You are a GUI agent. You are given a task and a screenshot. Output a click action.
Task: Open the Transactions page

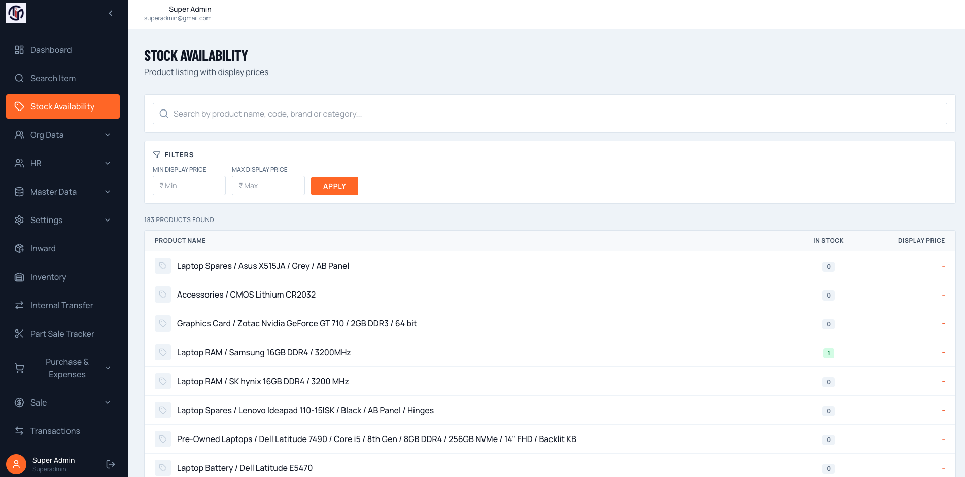click(x=63, y=431)
